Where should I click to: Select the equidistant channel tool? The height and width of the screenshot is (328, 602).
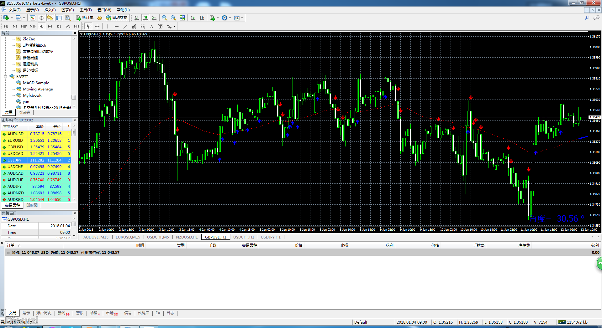coord(134,27)
